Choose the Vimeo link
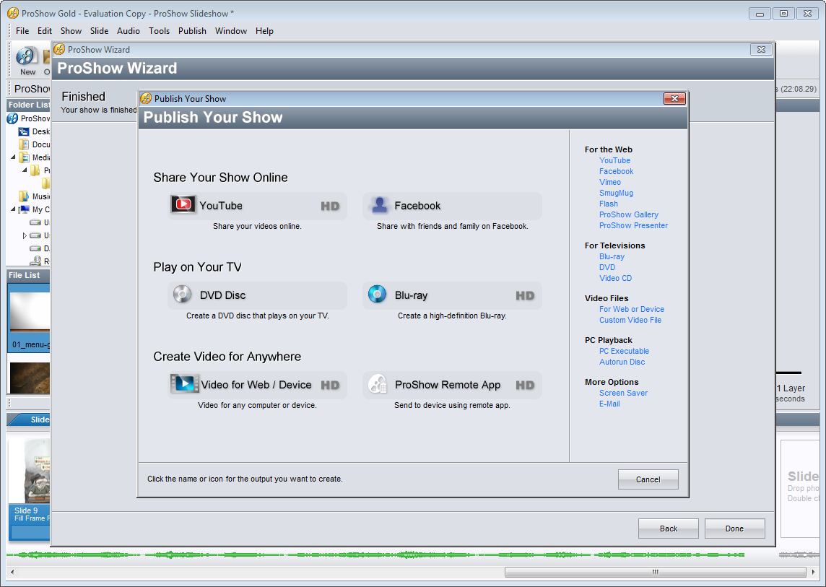 [610, 183]
